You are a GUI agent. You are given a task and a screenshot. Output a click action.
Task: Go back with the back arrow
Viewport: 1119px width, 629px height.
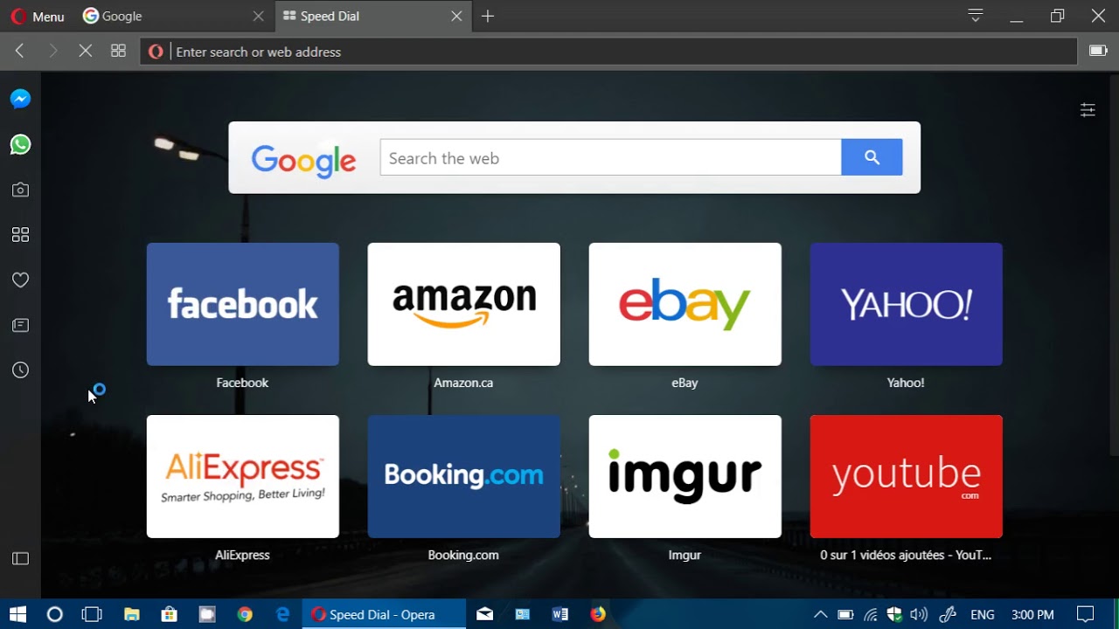tap(19, 52)
